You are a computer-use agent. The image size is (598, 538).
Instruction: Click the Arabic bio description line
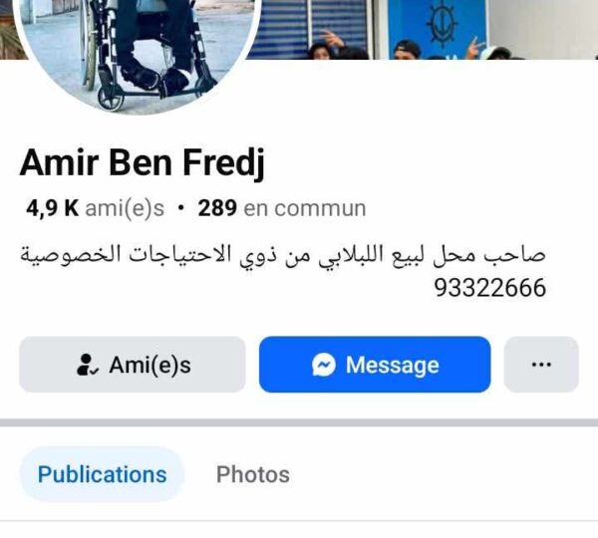[x=283, y=254]
